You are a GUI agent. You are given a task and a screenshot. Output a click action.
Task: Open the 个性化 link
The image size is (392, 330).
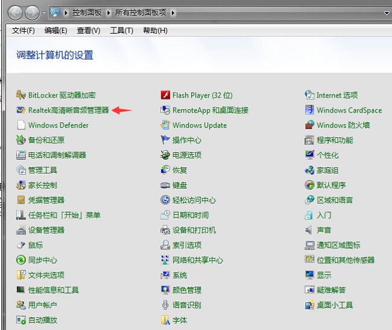tap(327, 155)
